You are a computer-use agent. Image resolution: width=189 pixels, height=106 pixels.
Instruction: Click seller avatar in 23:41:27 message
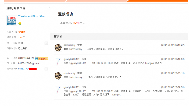click(58, 48)
